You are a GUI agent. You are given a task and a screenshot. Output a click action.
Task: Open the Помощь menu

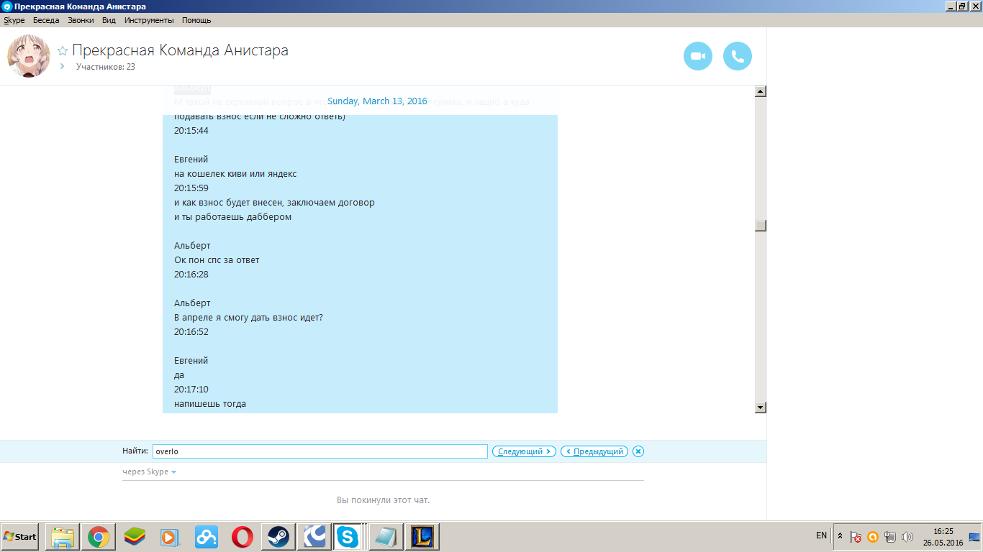tap(196, 20)
